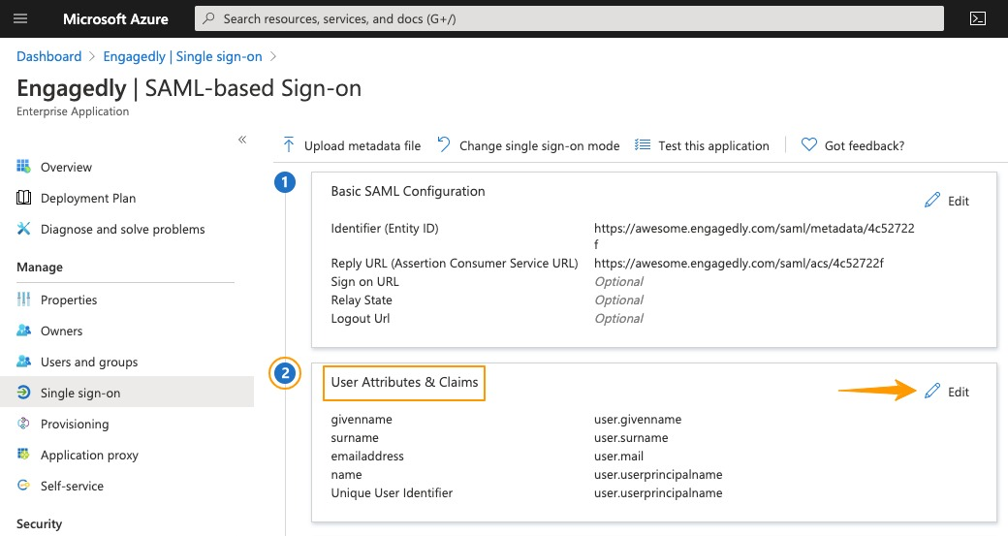This screenshot has width=1008, height=536.
Task: Select the Unique User Identifier label
Action: click(x=392, y=493)
